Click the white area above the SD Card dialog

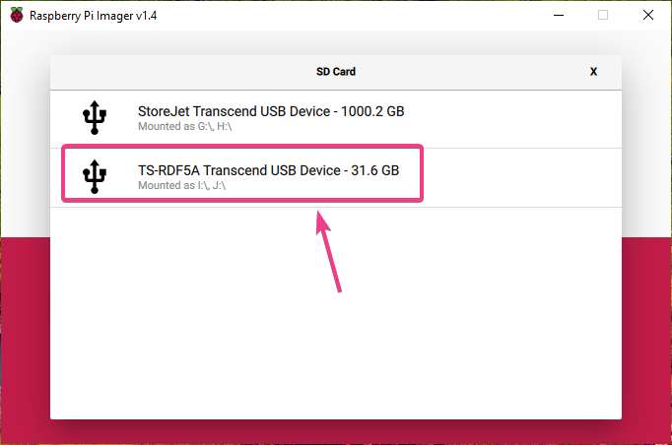tap(336, 41)
